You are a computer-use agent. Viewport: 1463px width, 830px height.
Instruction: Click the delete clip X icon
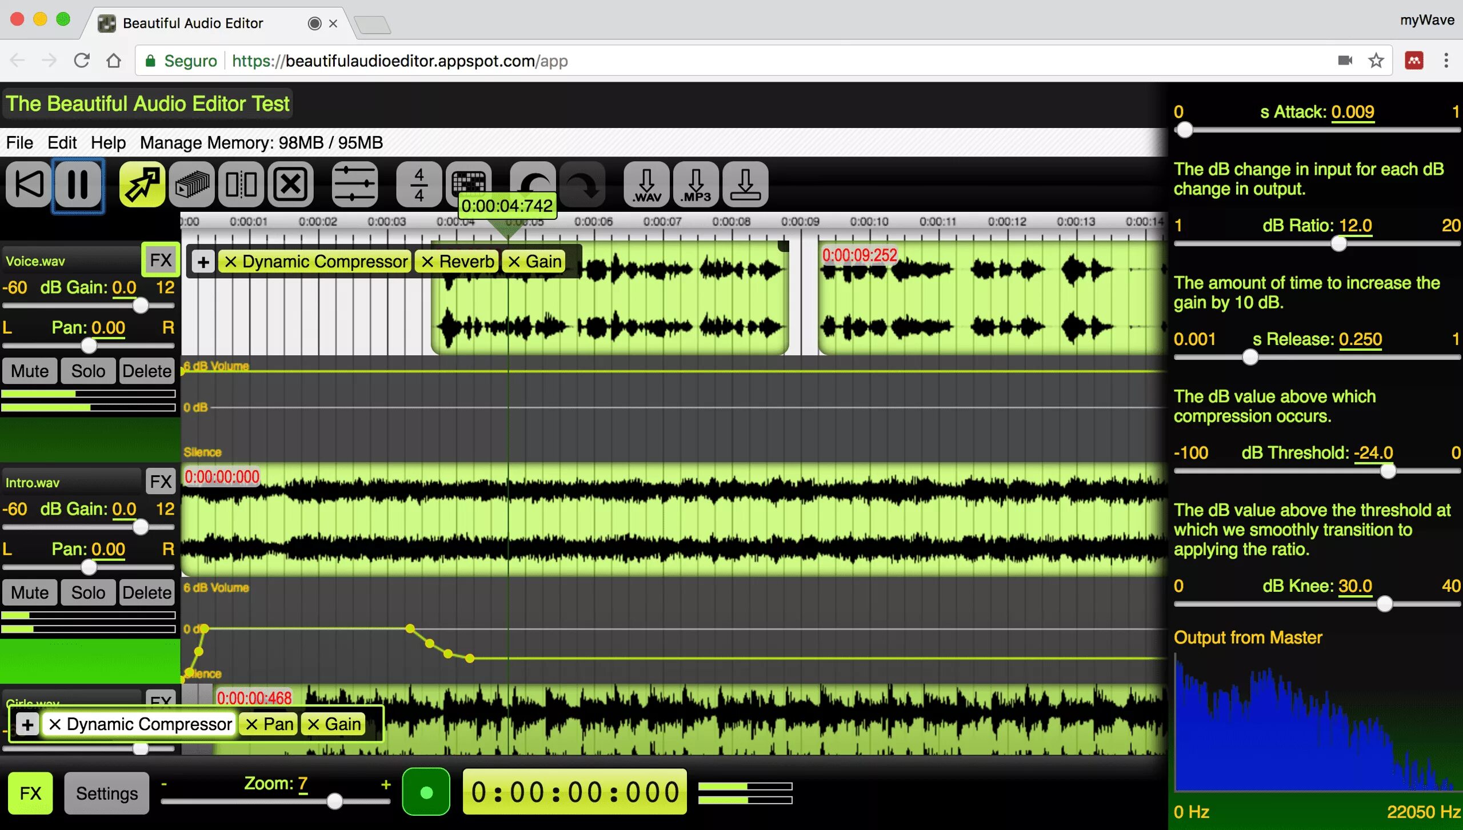pyautogui.click(x=290, y=185)
